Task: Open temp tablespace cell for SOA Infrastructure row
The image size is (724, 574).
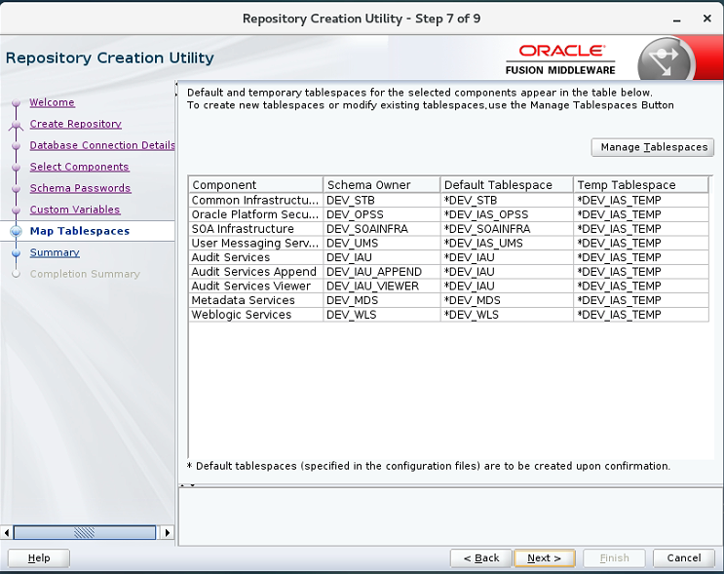Action: [x=641, y=229]
